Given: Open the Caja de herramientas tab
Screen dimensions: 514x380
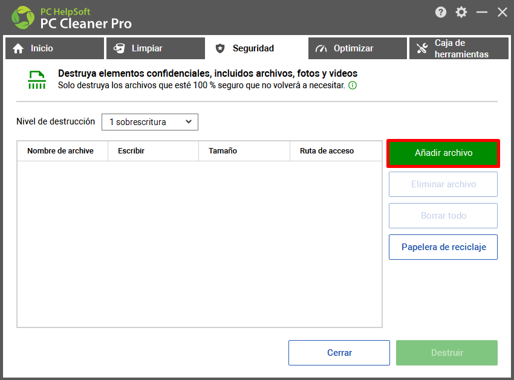Looking at the screenshot, I should (x=458, y=48).
